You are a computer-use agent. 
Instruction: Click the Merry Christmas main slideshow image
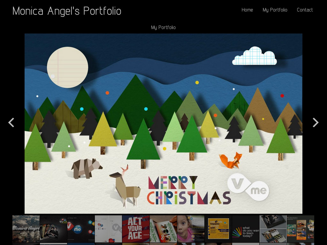point(163,123)
